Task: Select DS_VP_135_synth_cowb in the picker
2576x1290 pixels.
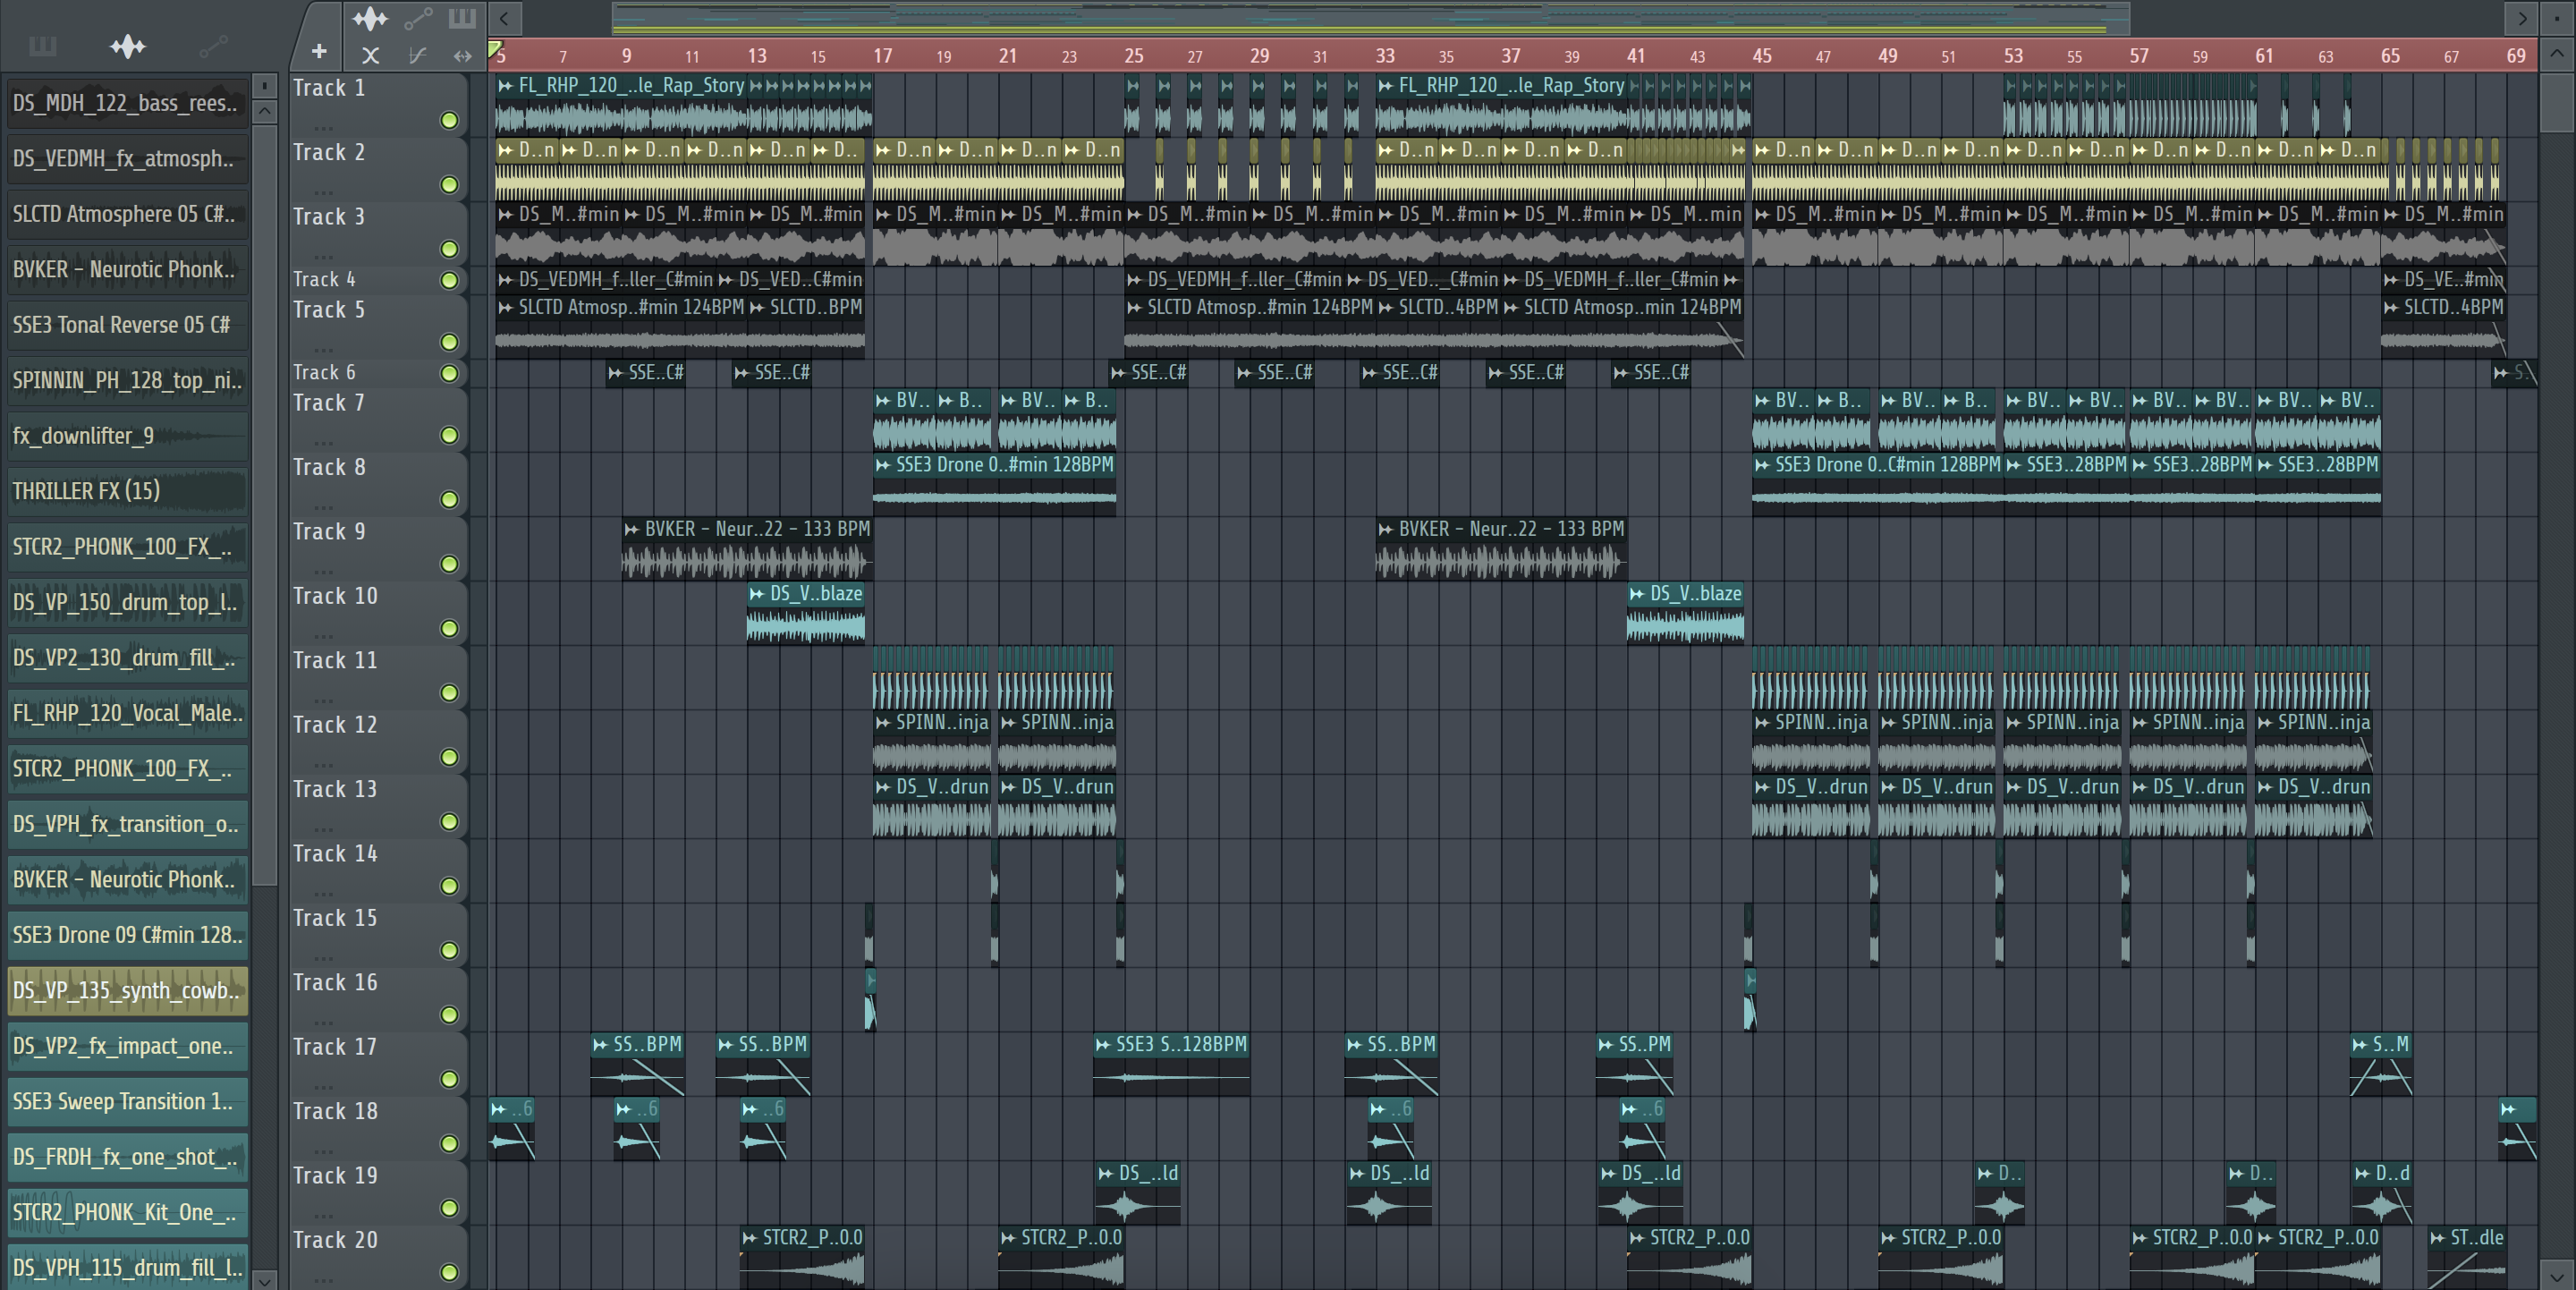Action: (127, 990)
